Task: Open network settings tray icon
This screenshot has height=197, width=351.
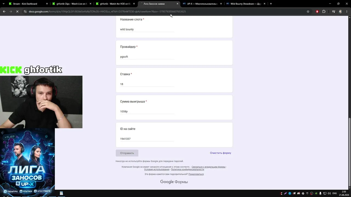Action: pyautogui.click(x=325, y=193)
